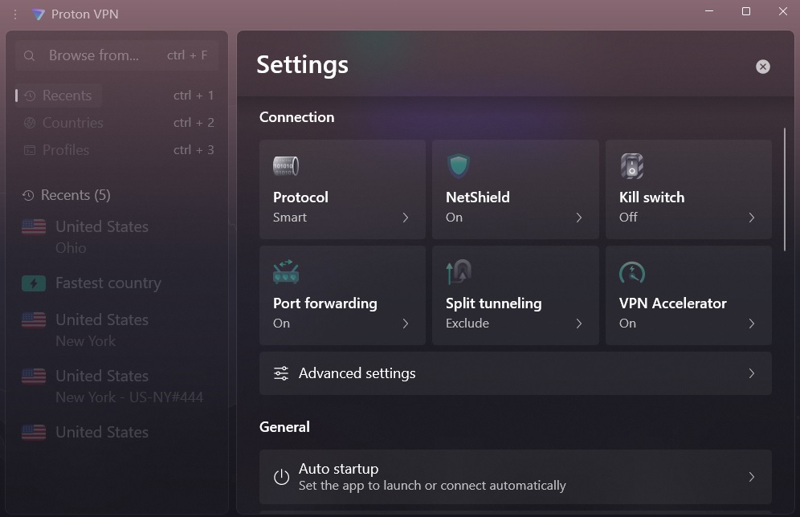The height and width of the screenshot is (517, 800).
Task: Click the Auto startup power icon
Action: point(281,476)
